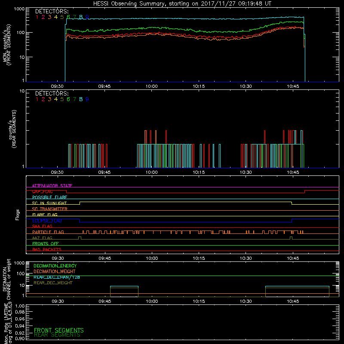Select detector 2 in the rear segments legend
Screen dimensions: 344x344
(43, 99)
